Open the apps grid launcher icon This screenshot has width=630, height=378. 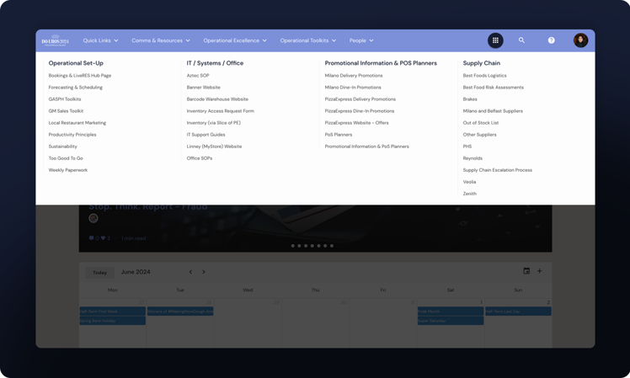[x=495, y=40]
